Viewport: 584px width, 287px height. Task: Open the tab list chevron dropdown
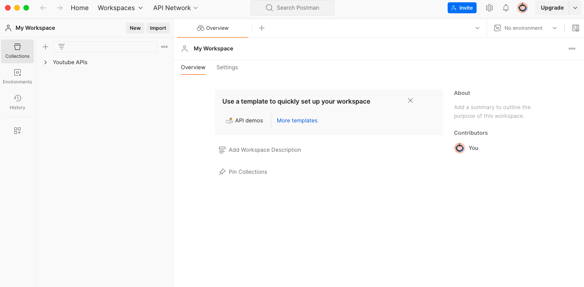pyautogui.click(x=477, y=28)
